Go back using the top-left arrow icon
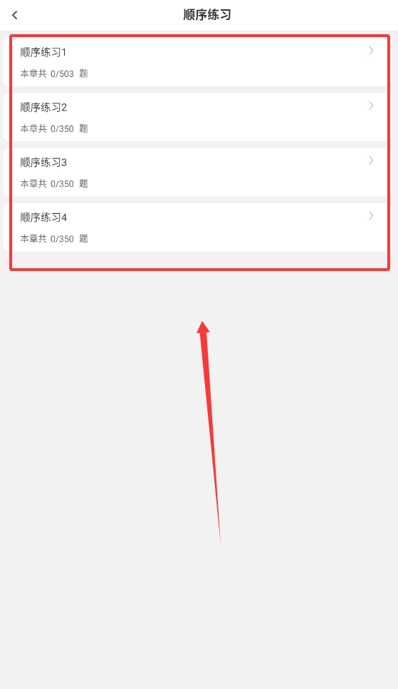Viewport: 398px width, 689px height. (x=15, y=15)
